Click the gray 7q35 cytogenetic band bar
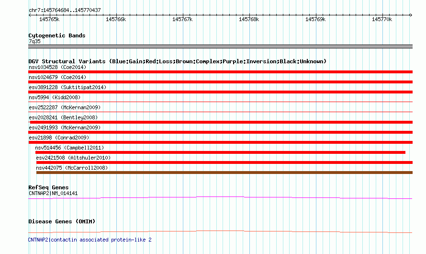The image size is (426, 254). pyautogui.click(x=220, y=46)
